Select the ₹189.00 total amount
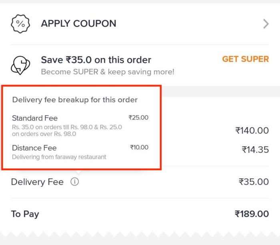 pyautogui.click(x=252, y=214)
